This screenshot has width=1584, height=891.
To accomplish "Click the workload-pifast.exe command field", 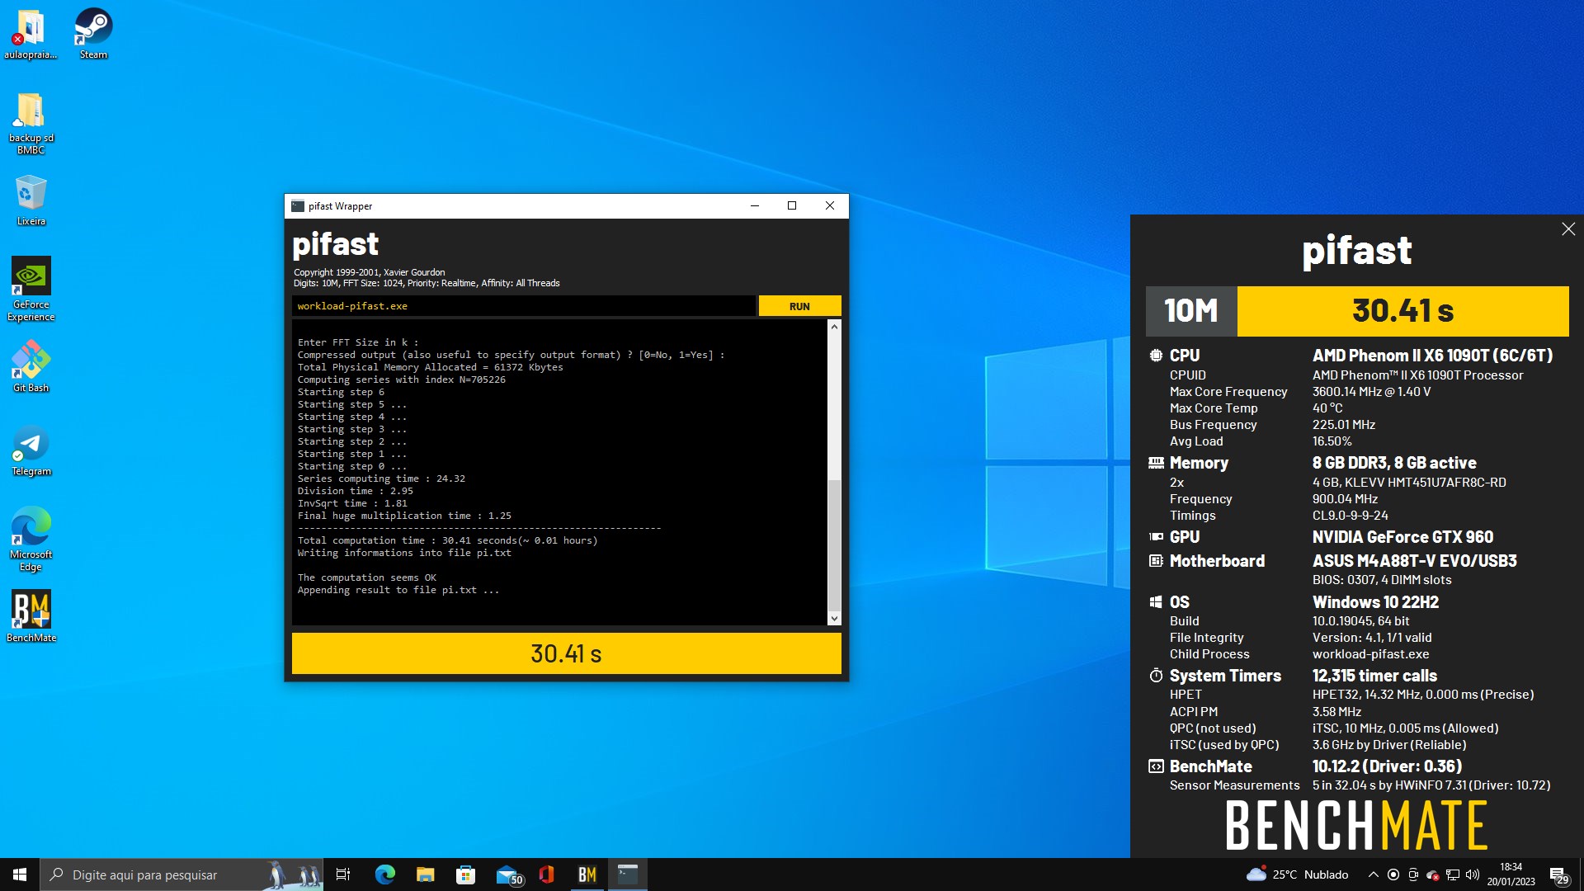I will tap(524, 306).
